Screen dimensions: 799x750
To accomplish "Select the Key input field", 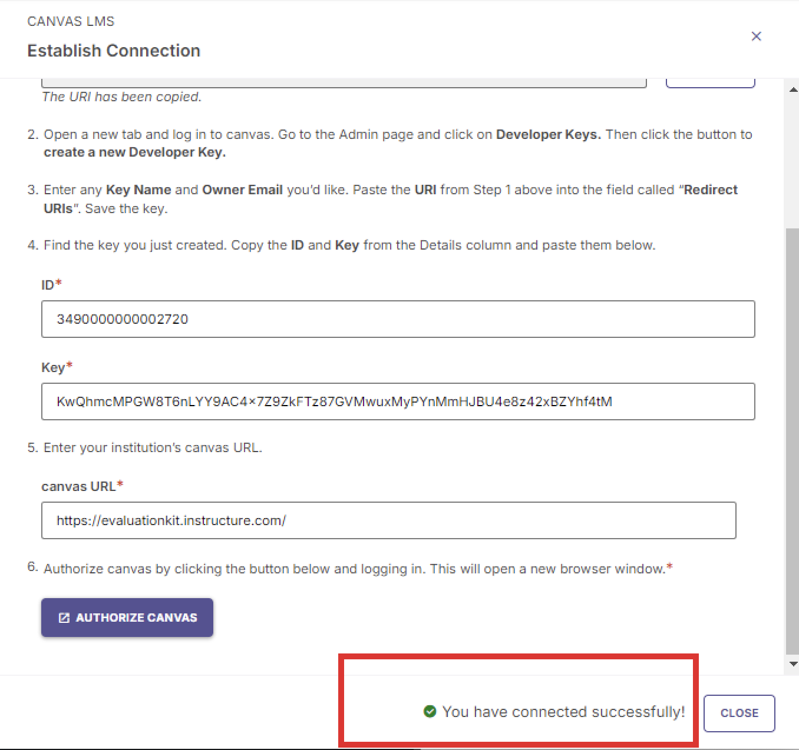I will coord(398,401).
